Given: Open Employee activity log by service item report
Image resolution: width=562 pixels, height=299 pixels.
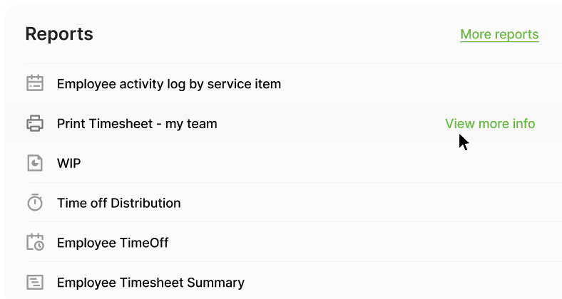Looking at the screenshot, I should click(169, 84).
